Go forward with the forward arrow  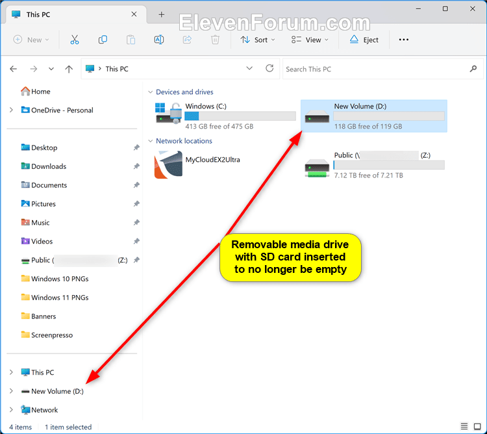pyautogui.click(x=34, y=69)
